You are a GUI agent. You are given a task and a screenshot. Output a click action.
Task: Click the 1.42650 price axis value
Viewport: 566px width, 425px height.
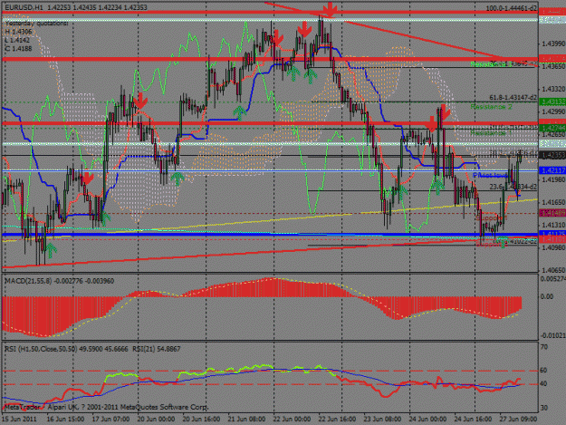[553, 134]
